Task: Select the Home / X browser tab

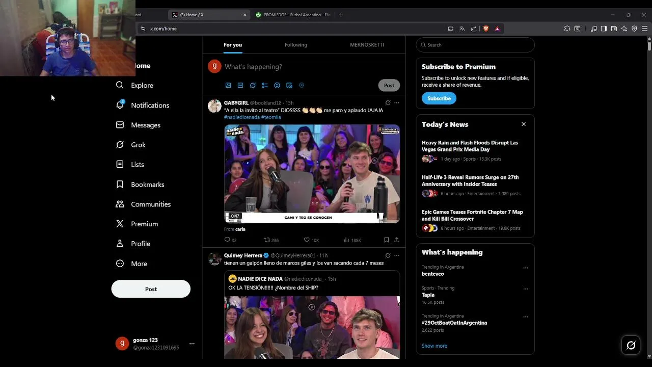Action: coord(209,15)
